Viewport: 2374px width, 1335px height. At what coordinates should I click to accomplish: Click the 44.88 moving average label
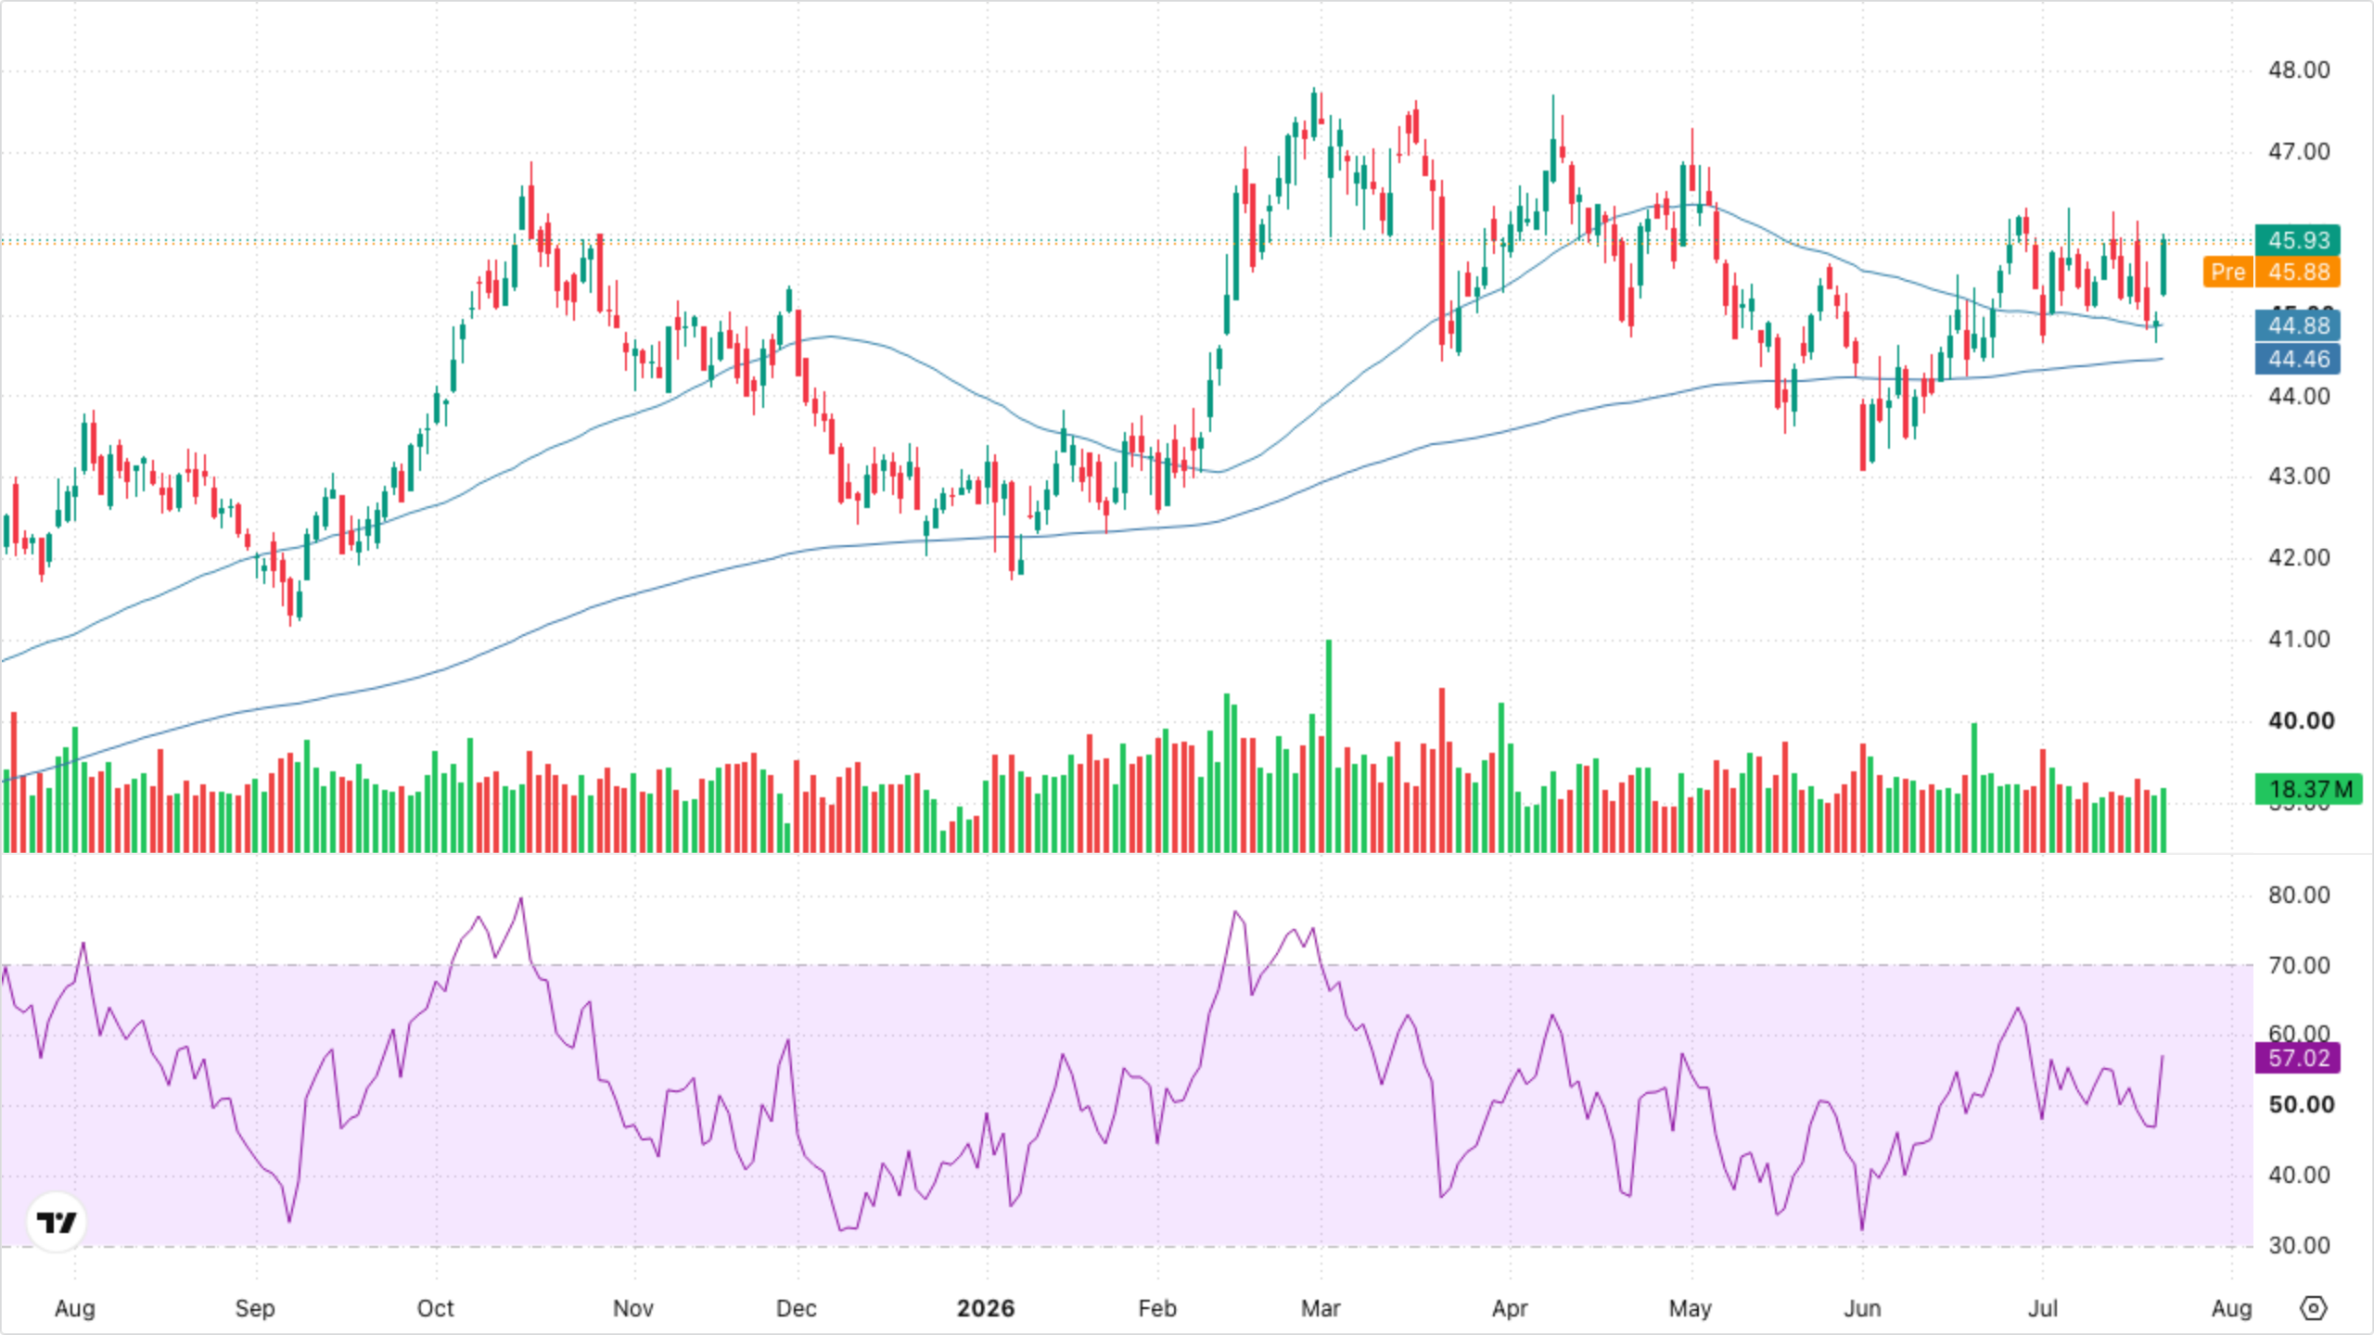point(2298,325)
